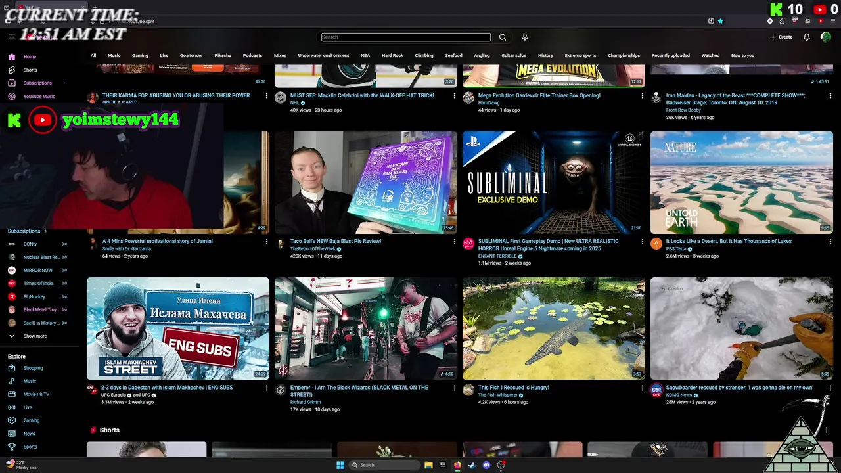Expand the Subscriptions section chevron
This screenshot has height=473, width=841.
[x=45, y=231]
